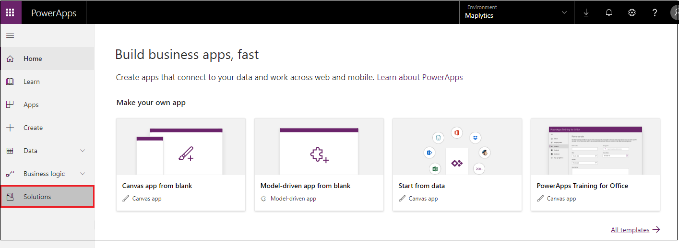Open Solutions in the left navigation

(x=48, y=197)
